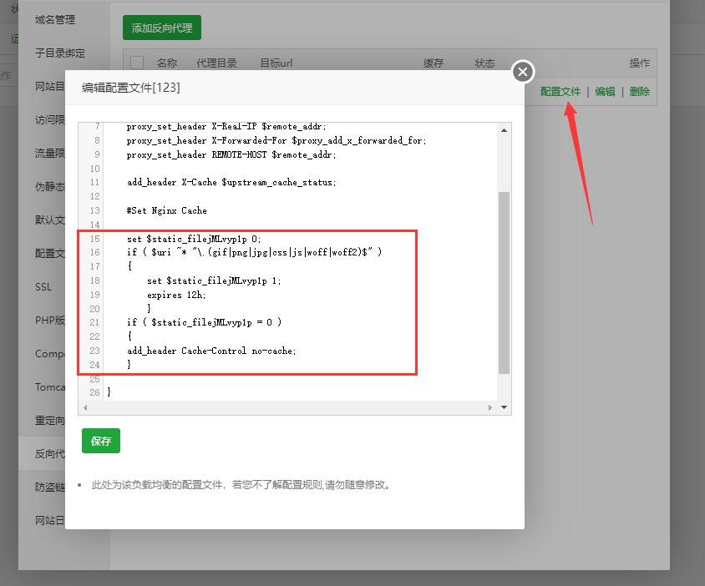Switch to the 子目录绑定 tab
The image size is (705, 586).
(60, 53)
